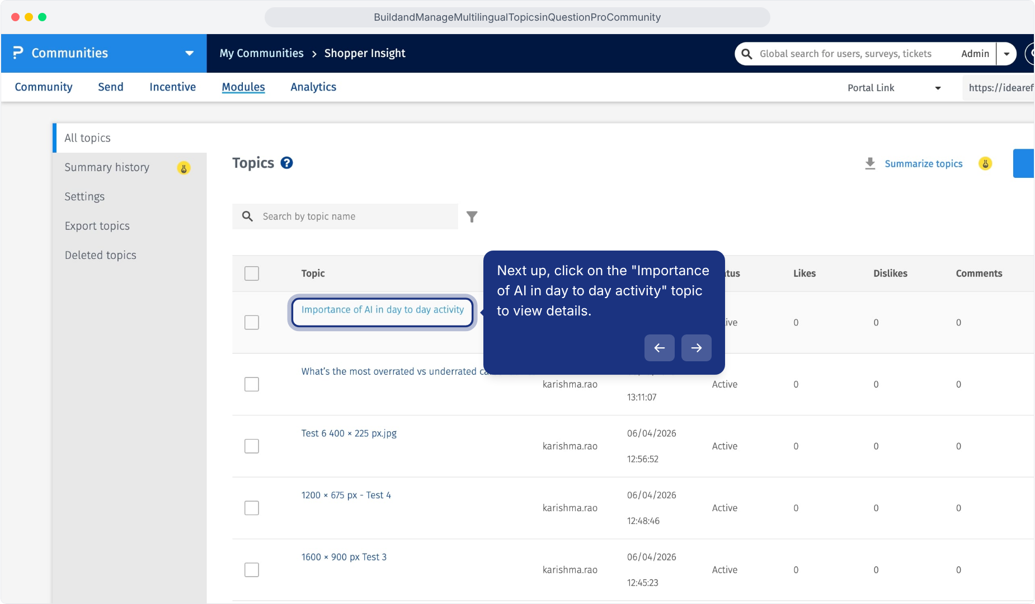
Task: Click the topic search magnifier icon
Action: (247, 216)
